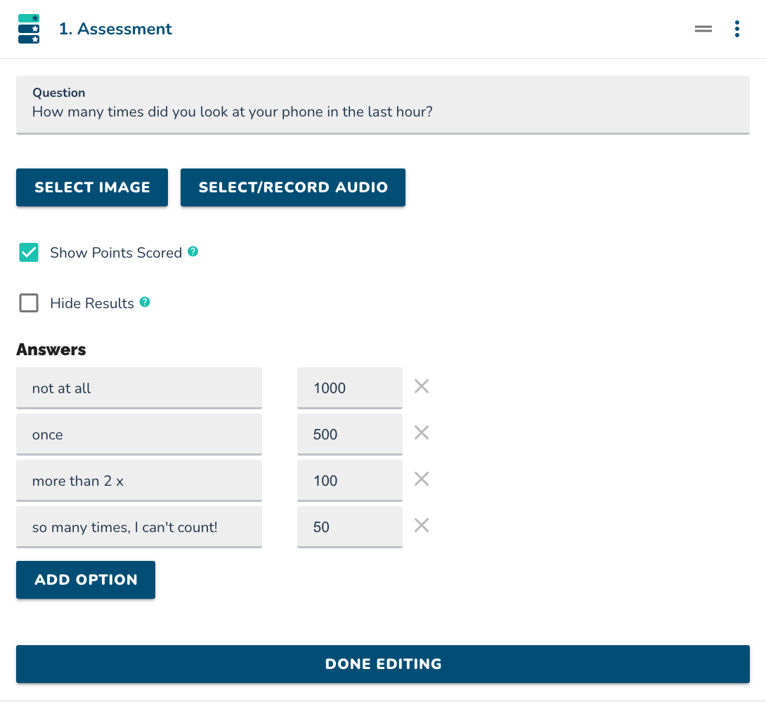This screenshot has width=766, height=702.
Task: Open help icon for Hide Results
Action: point(145,302)
